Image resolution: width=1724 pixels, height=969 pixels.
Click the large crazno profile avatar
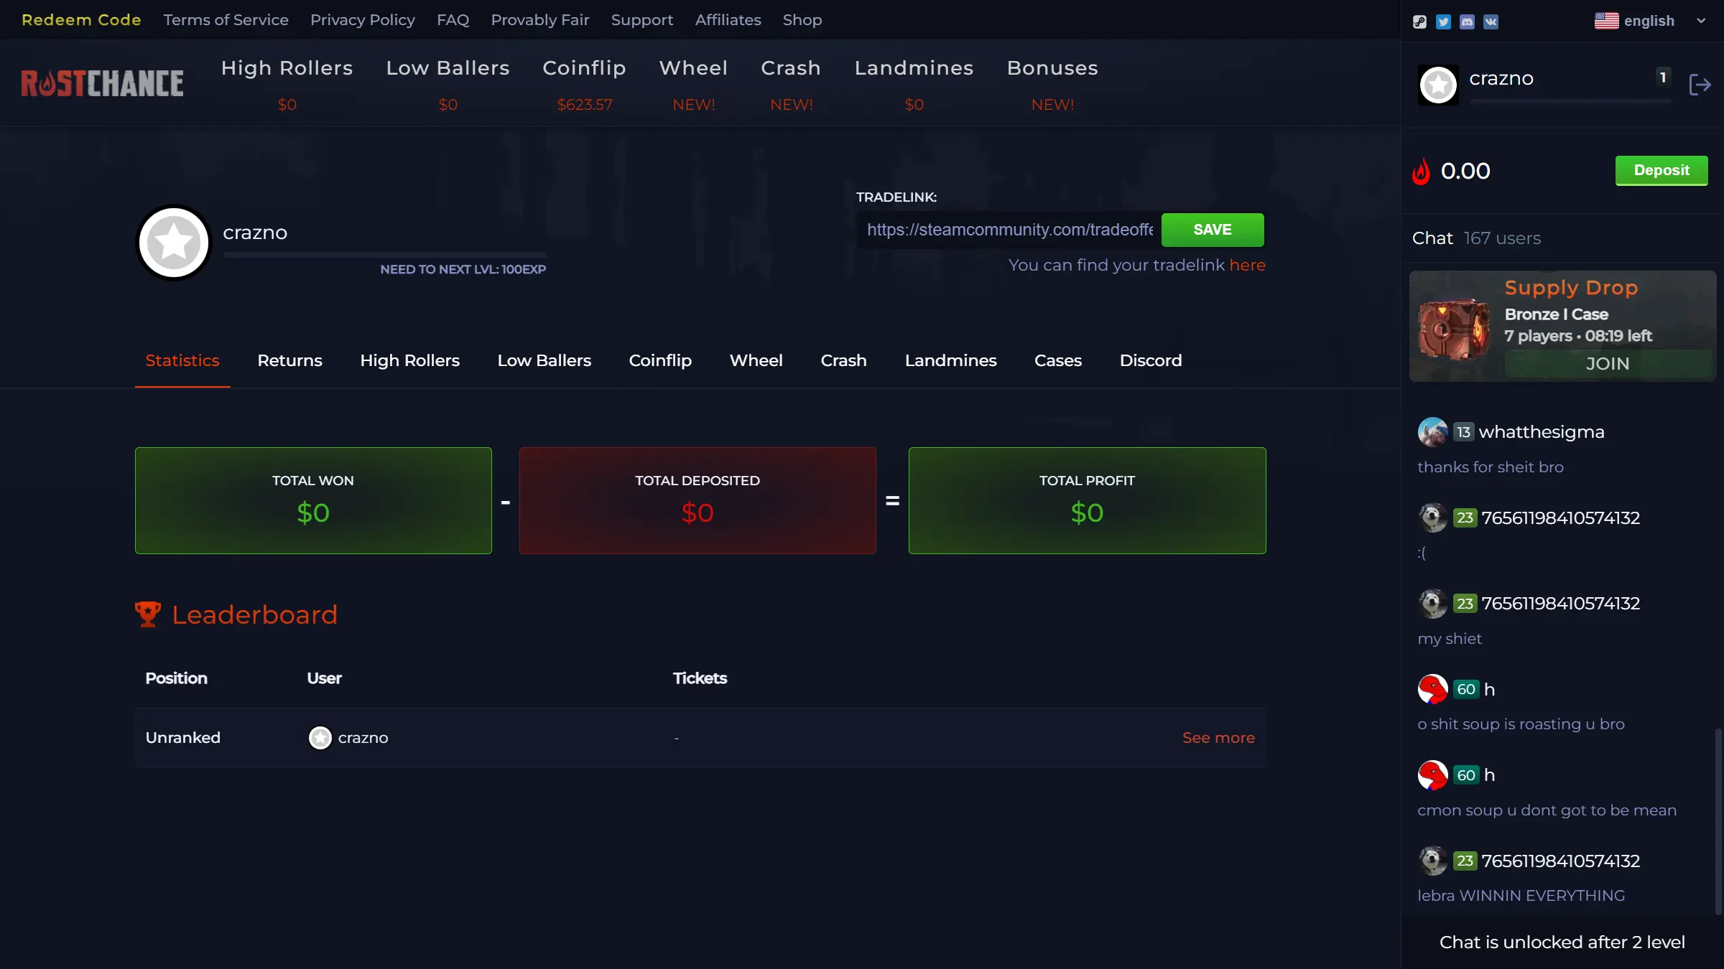(x=173, y=243)
